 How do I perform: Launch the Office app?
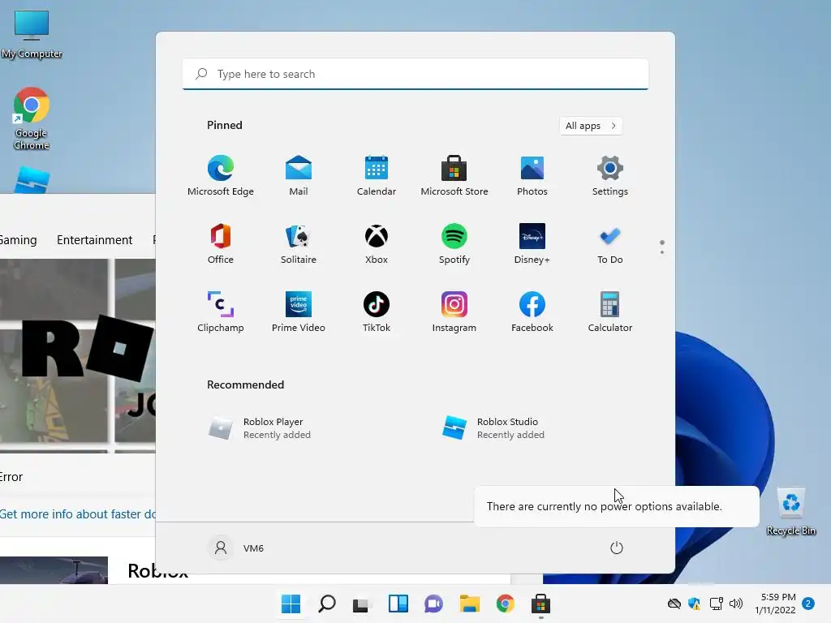(x=221, y=243)
